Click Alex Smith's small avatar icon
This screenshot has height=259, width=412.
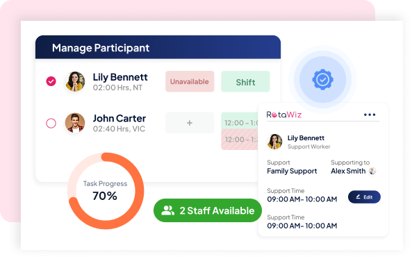point(372,171)
